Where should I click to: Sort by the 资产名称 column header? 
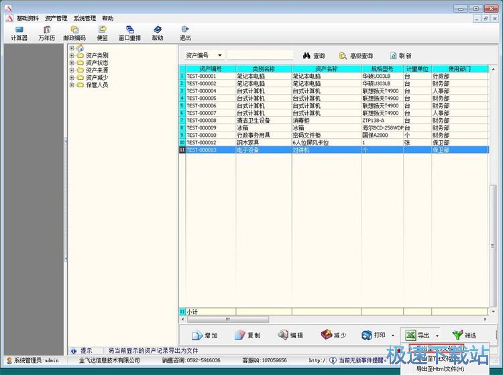click(327, 68)
